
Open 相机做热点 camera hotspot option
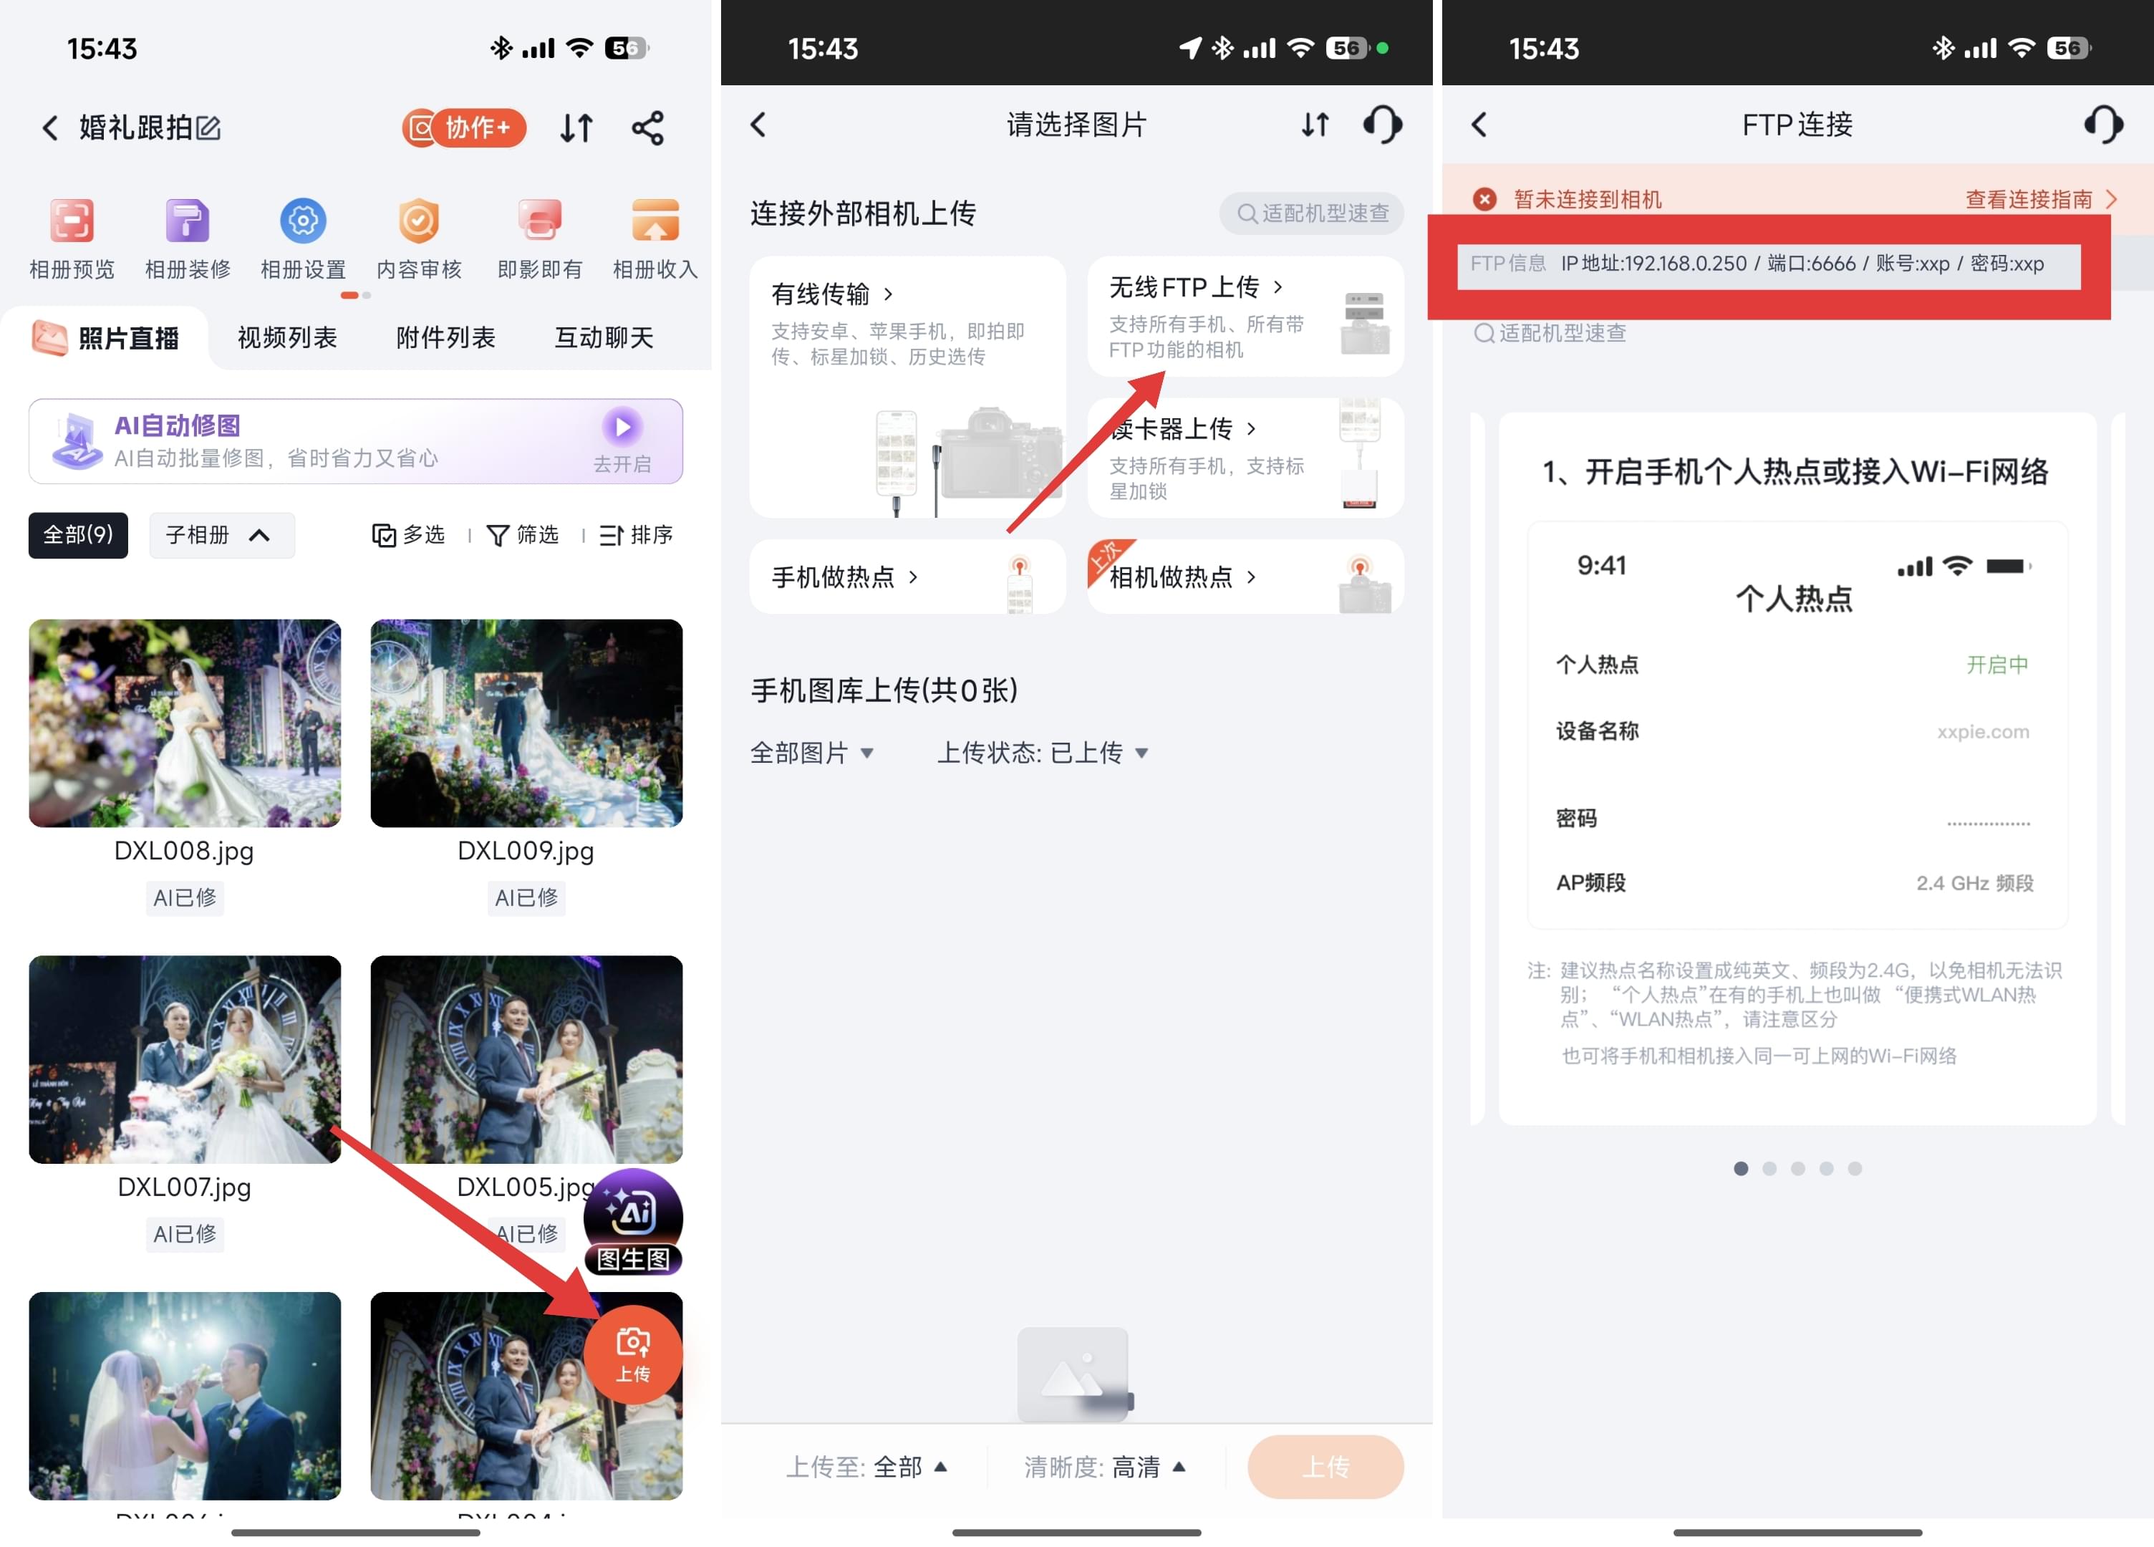(1245, 577)
